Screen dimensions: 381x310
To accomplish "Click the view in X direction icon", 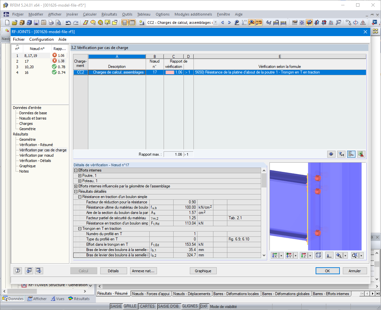I will pos(275,255).
